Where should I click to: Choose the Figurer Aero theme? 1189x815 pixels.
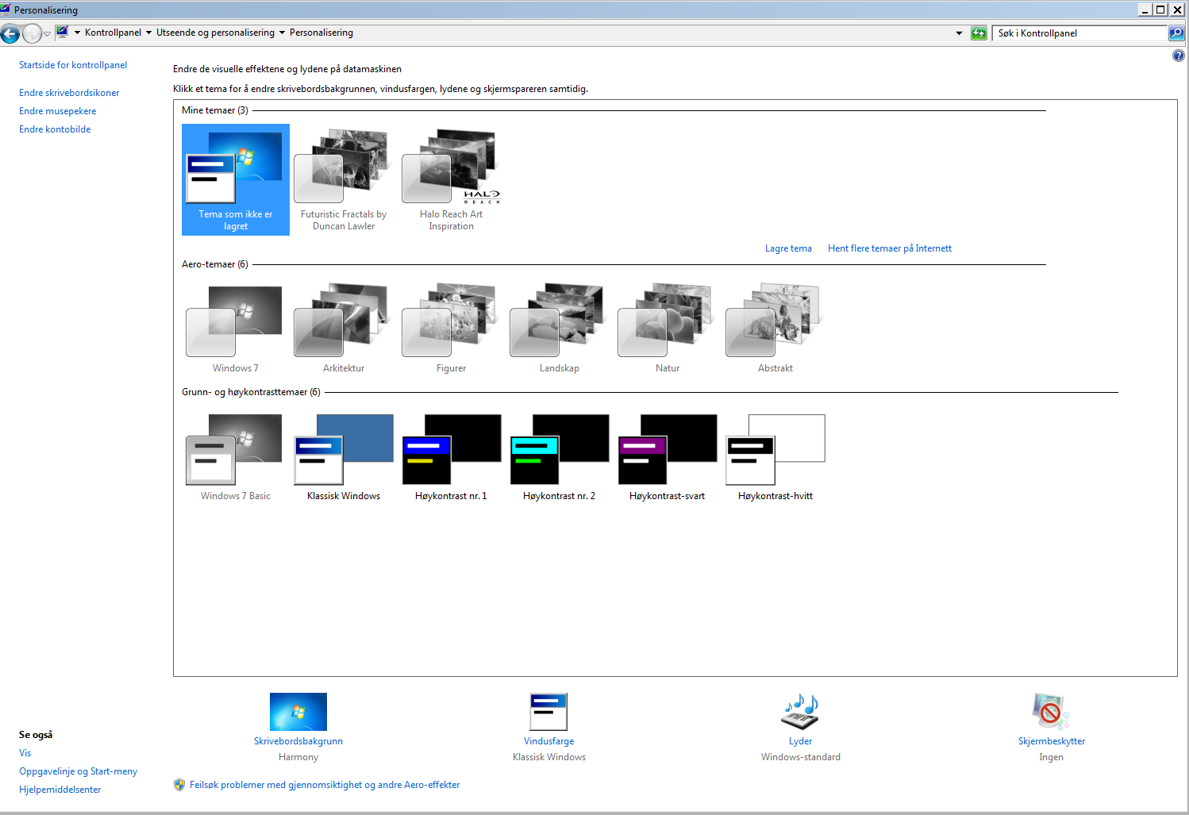point(452,328)
